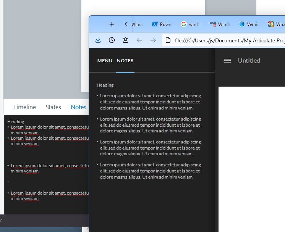The width and height of the screenshot is (285, 232).
Task: Open a new browser tab with plus icon
Action: point(112,24)
